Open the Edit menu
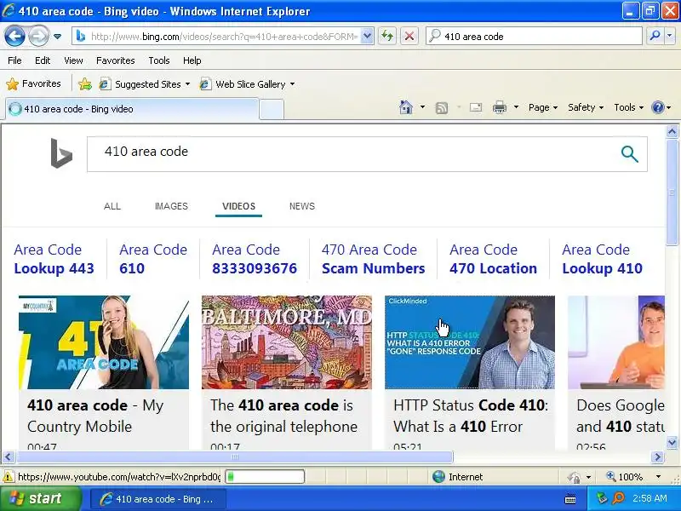 point(43,60)
